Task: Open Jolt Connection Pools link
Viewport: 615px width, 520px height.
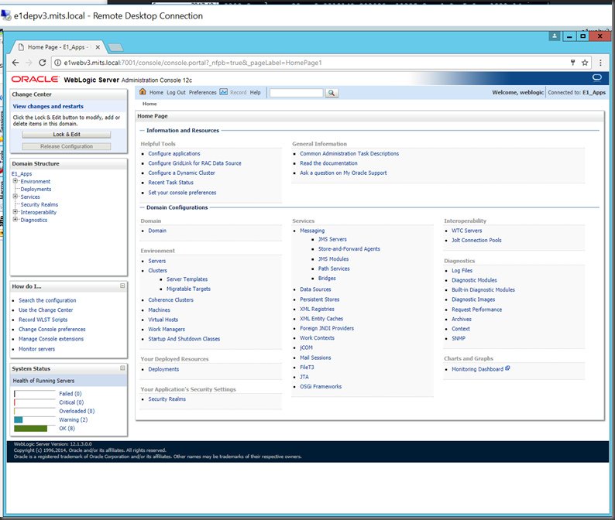Action: click(476, 240)
